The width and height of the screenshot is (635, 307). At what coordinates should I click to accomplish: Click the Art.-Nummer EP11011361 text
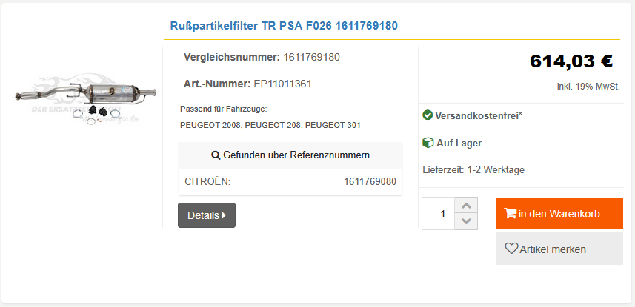click(247, 84)
